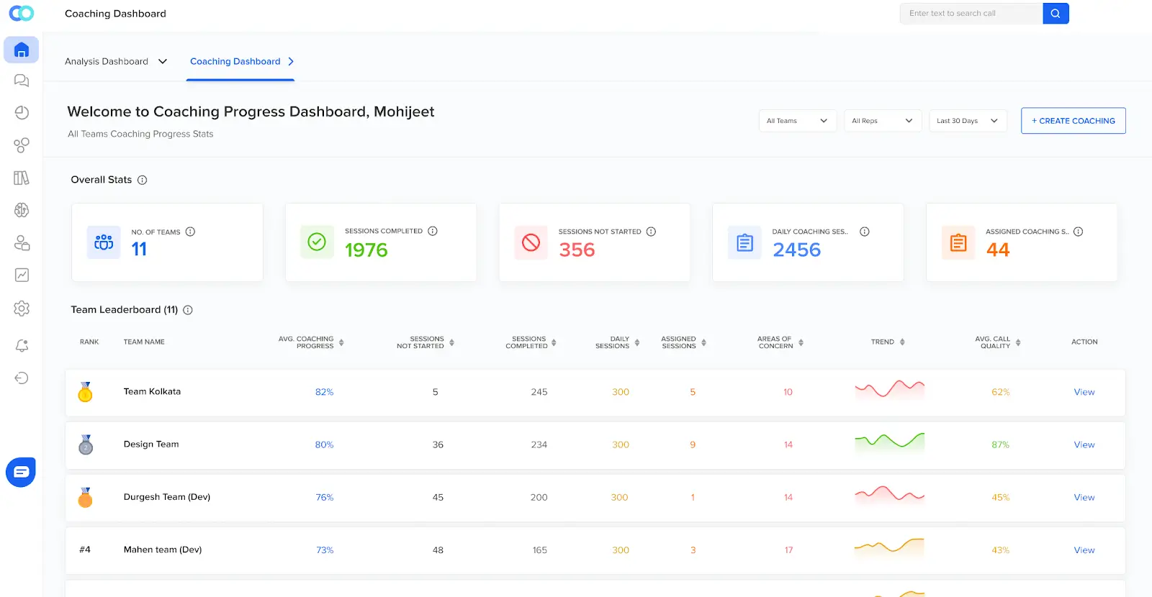The height and width of the screenshot is (597, 1152).
Task: View Team Kolkata details
Action: (x=1084, y=392)
